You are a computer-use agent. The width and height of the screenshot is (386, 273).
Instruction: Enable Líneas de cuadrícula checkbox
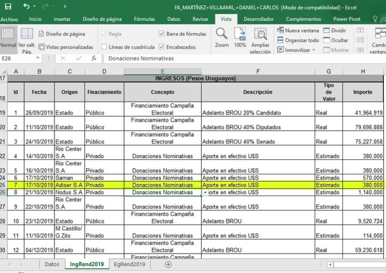coord(104,47)
